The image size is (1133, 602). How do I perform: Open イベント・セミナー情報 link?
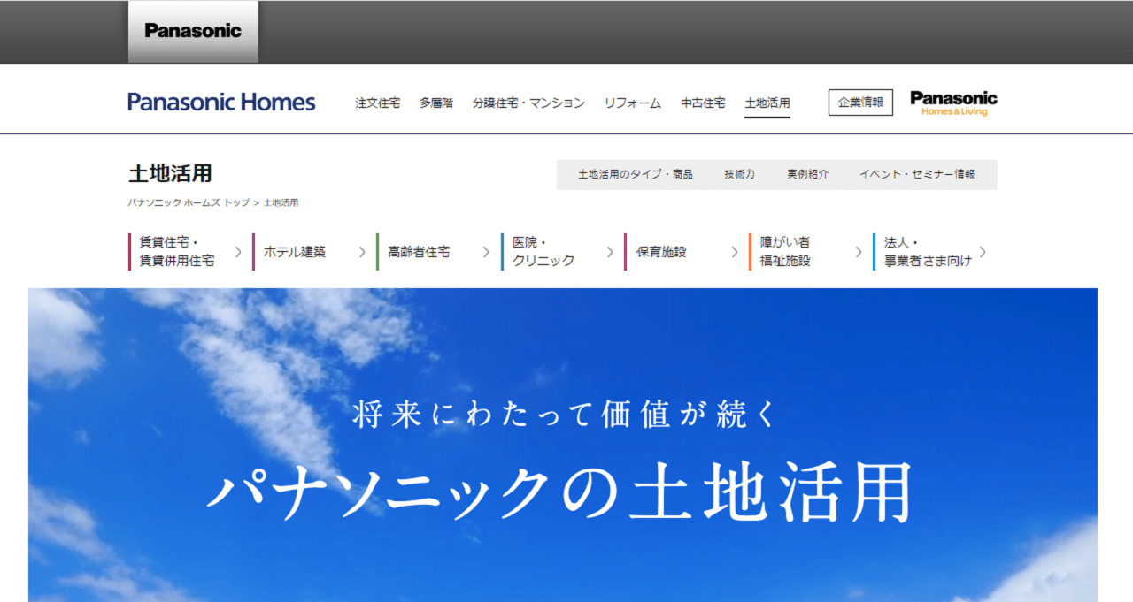[x=917, y=175]
